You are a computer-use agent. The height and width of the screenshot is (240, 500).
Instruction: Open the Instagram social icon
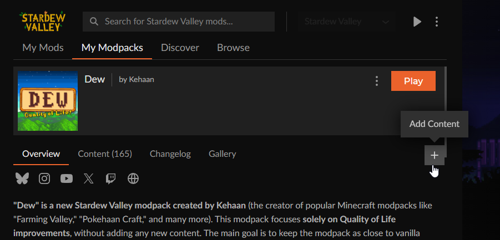coord(44,178)
